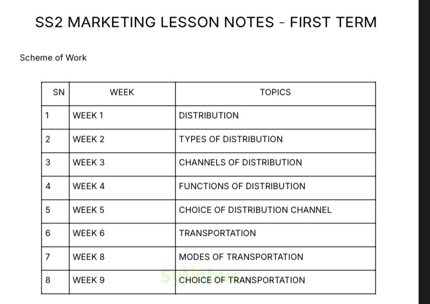Click the WEEK 9 cell
This screenshot has height=304, width=430.
[x=89, y=280]
